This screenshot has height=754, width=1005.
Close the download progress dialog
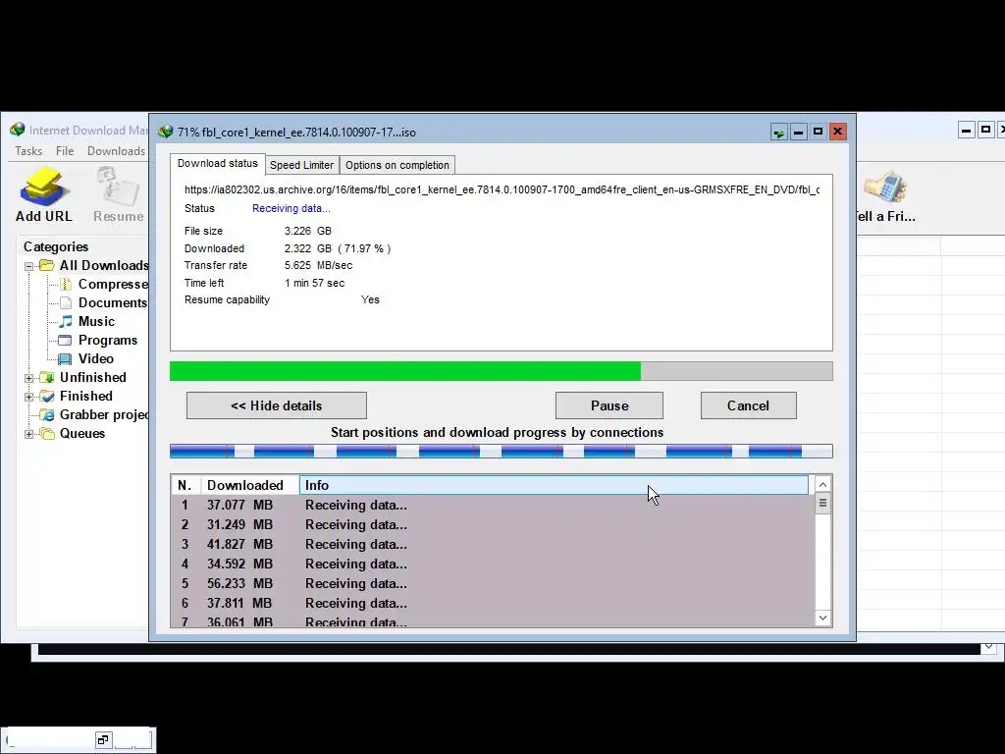(x=838, y=133)
